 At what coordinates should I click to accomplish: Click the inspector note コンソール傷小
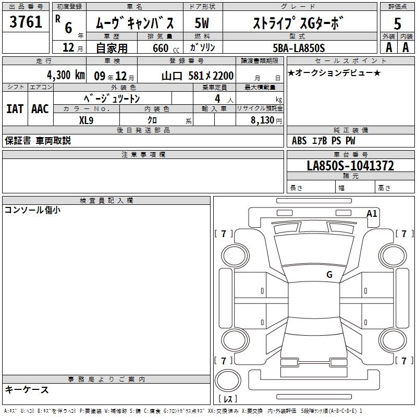(32, 210)
